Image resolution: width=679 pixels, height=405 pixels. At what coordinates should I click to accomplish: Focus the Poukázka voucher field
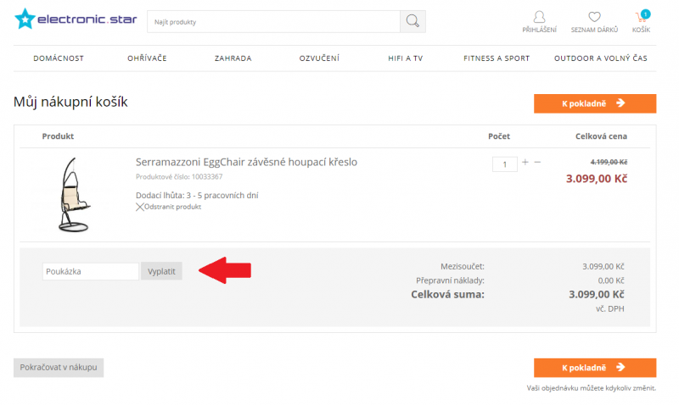pos(91,271)
